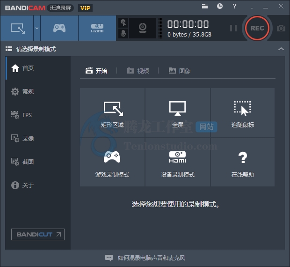
Task: Open 录像 video settings sidebar
Action: (38, 138)
